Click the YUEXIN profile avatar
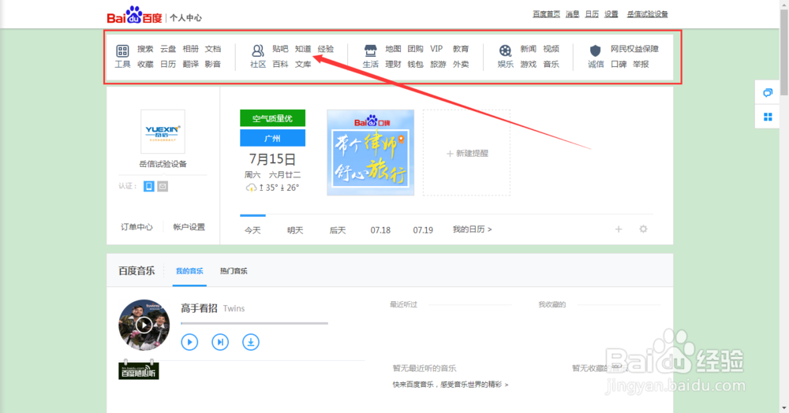This screenshot has width=789, height=413. tap(163, 132)
